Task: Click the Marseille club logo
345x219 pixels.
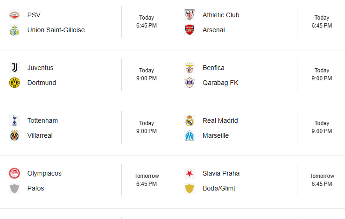Action: click(x=190, y=135)
